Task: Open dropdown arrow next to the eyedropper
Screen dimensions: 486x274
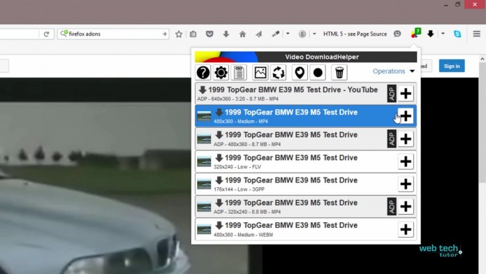Action: [x=288, y=34]
